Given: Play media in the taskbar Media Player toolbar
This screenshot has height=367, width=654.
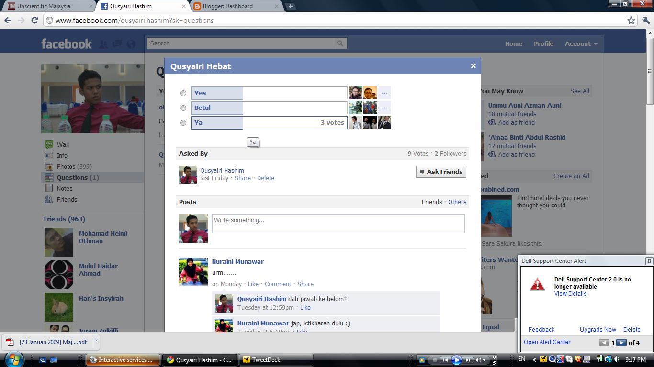Looking at the screenshot, I should [456, 360].
